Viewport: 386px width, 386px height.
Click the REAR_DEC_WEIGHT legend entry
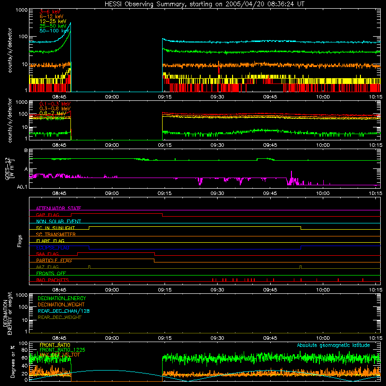click(x=59, y=317)
